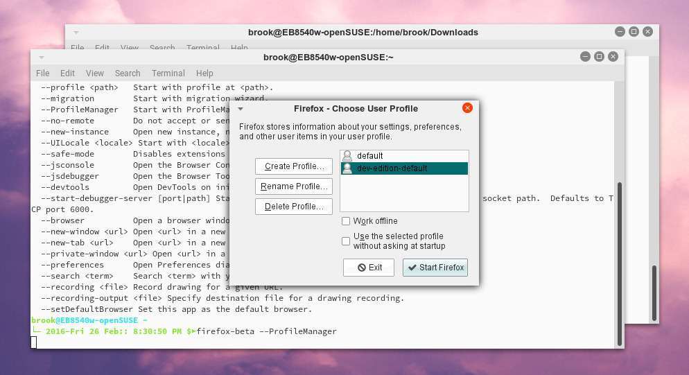Image resolution: width=689 pixels, height=375 pixels.
Task: Close the front terminal window
Action: [x=613, y=57]
